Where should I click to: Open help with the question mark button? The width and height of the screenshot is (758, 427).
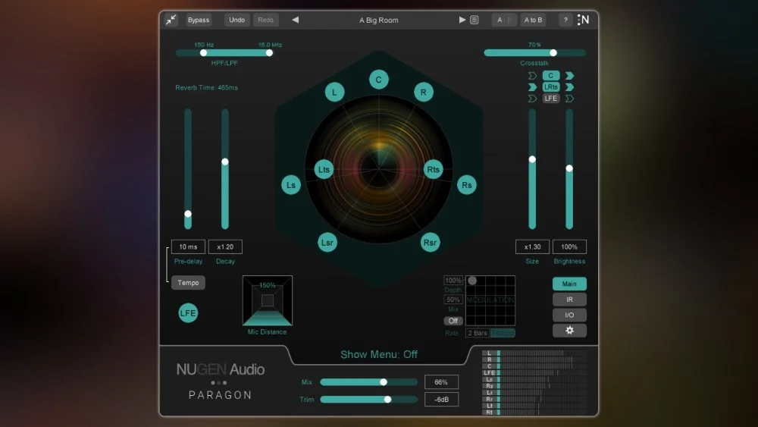(565, 20)
